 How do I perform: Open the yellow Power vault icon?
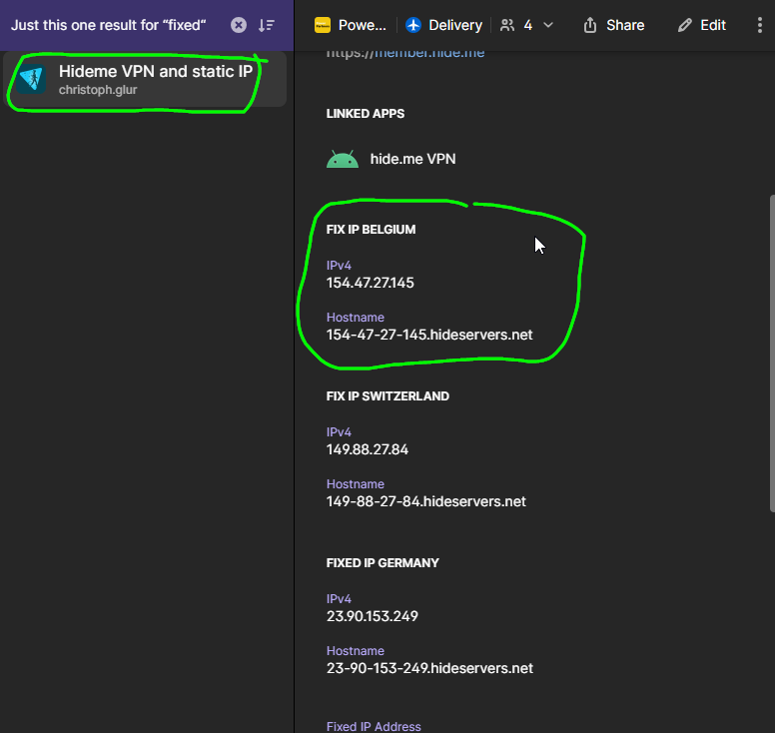(x=323, y=25)
